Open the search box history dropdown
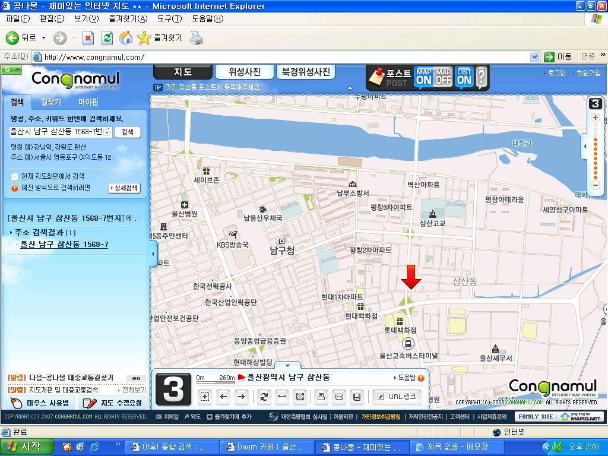The height and width of the screenshot is (456, 608). [x=107, y=132]
